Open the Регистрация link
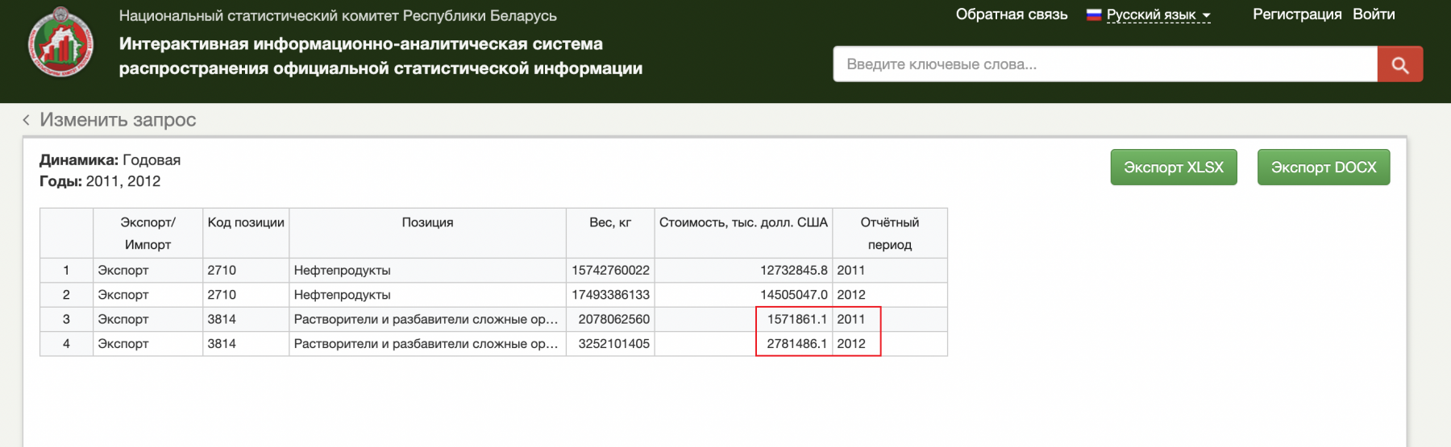This screenshot has height=447, width=1451. (x=1297, y=14)
